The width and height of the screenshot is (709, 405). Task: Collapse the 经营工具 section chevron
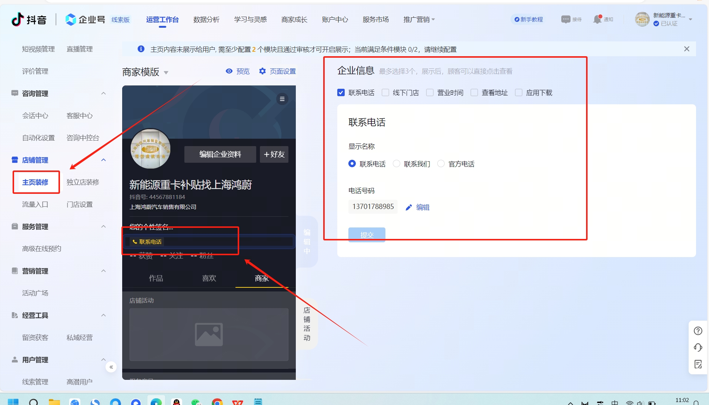(104, 315)
